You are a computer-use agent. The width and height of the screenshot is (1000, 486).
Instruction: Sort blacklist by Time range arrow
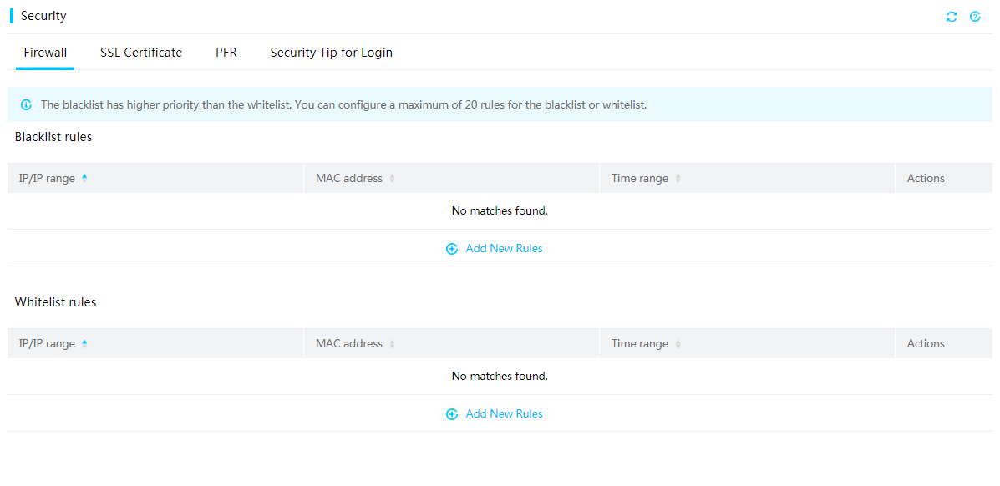tap(678, 179)
